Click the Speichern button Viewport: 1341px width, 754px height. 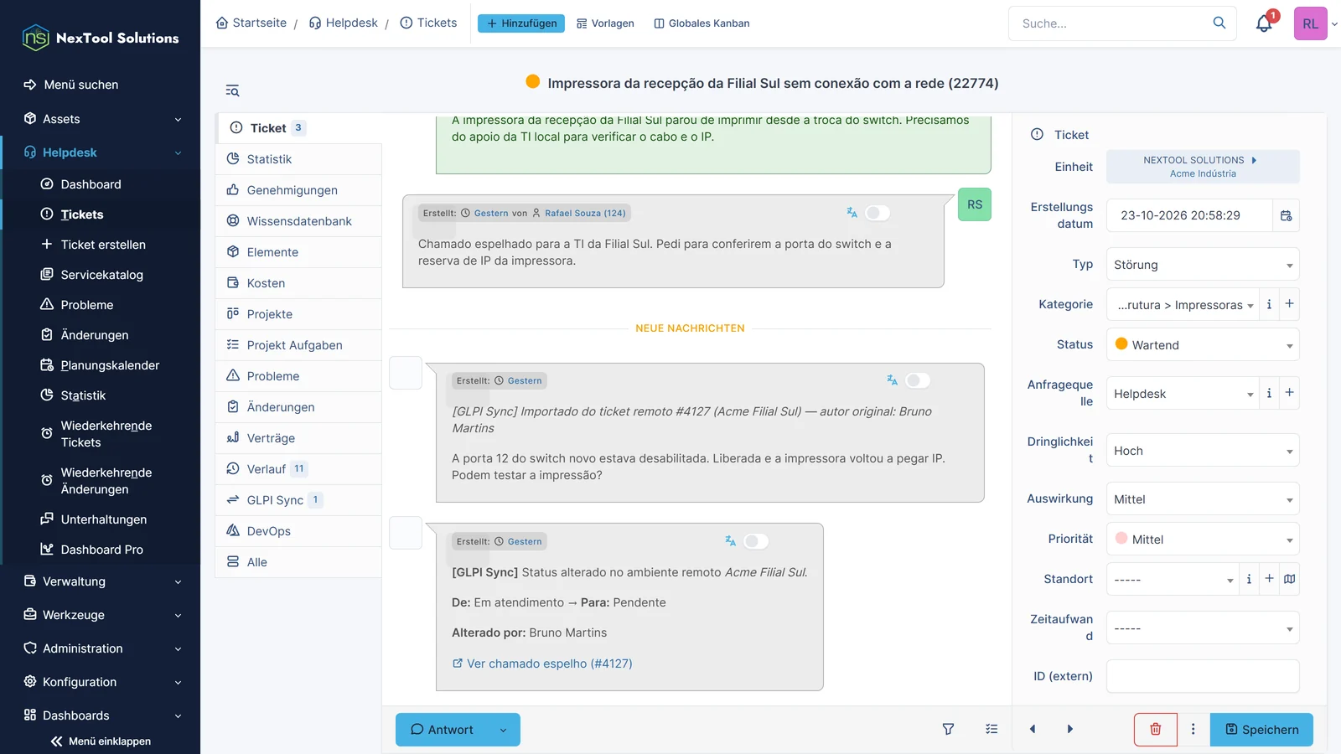pos(1261,730)
